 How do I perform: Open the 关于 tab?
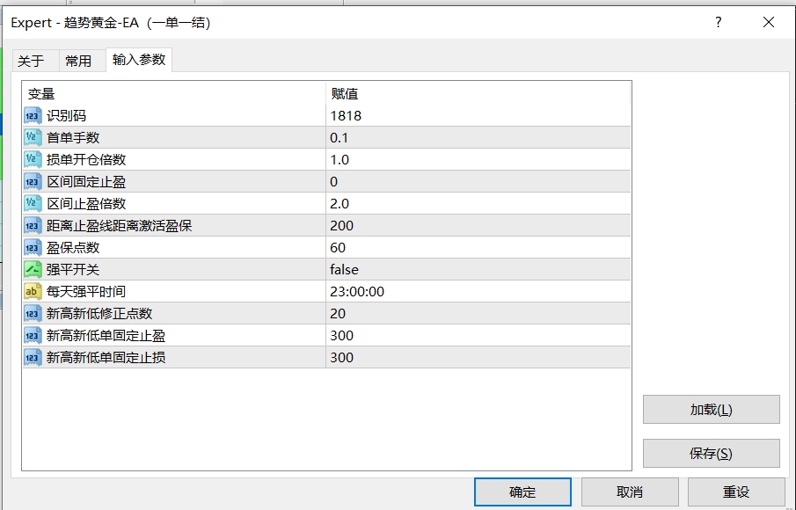31,61
